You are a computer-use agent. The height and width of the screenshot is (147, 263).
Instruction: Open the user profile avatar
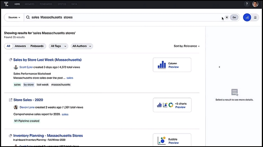point(255,4)
